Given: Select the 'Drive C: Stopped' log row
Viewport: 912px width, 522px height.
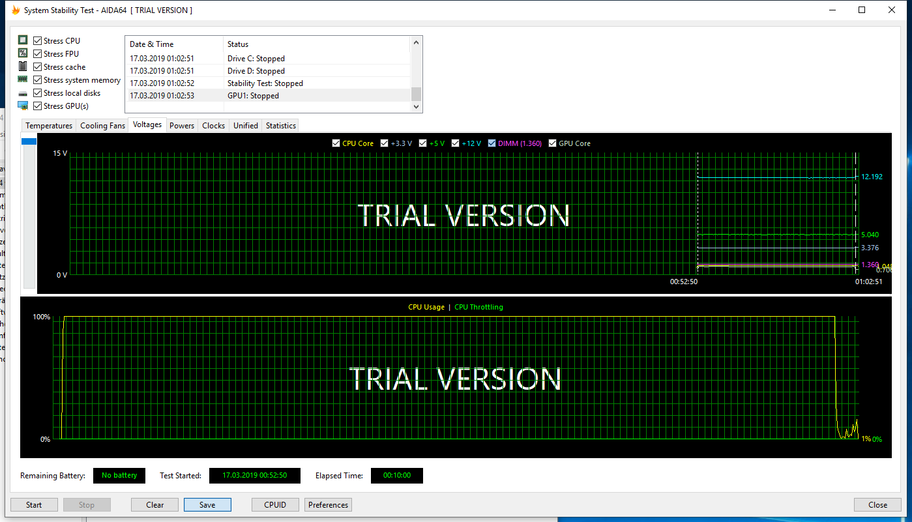Looking at the screenshot, I should pyautogui.click(x=268, y=58).
